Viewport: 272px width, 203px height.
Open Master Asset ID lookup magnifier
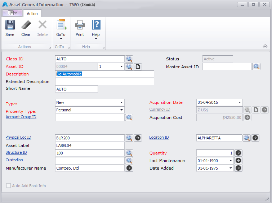[257, 66]
